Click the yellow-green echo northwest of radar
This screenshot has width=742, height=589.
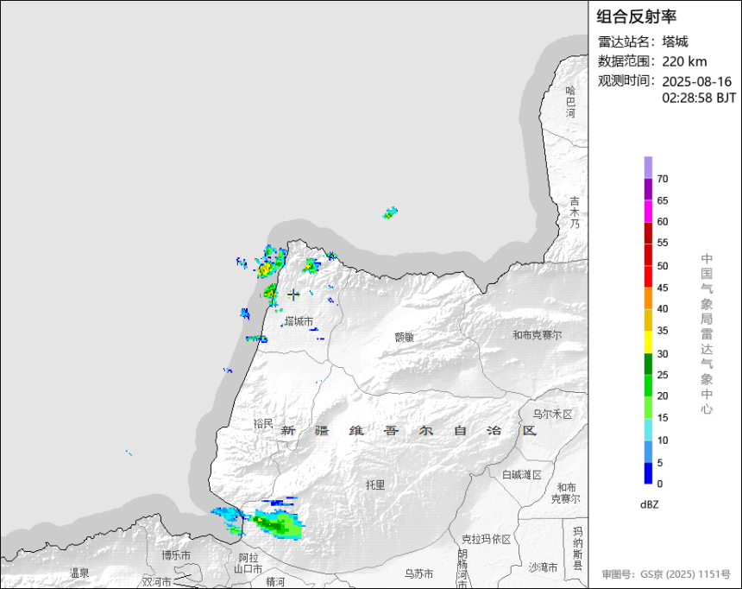coord(266,269)
